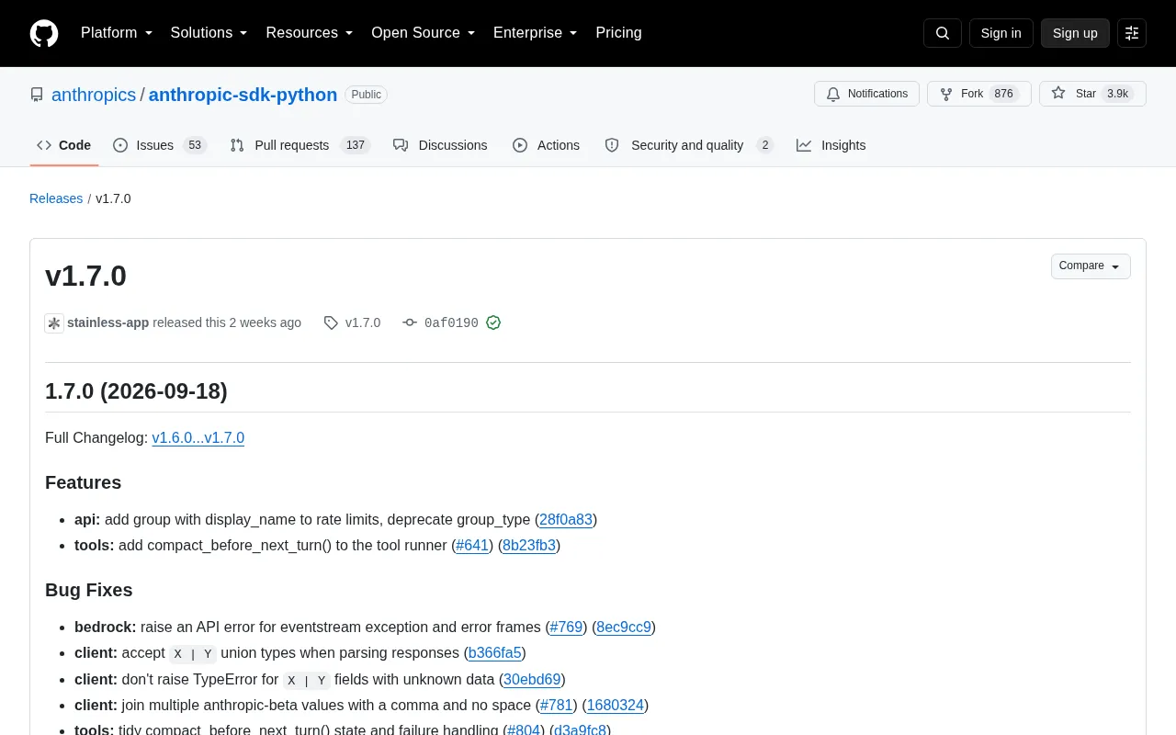Star the anthropic-sdk-python repository
Image resolution: width=1176 pixels, height=735 pixels.
pos(1092,94)
